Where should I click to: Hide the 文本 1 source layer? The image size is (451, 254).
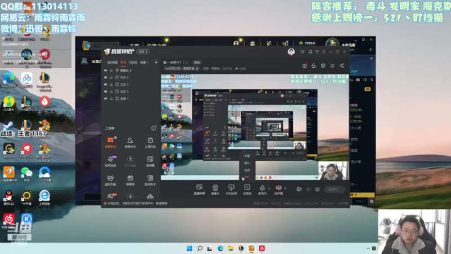pos(105,84)
